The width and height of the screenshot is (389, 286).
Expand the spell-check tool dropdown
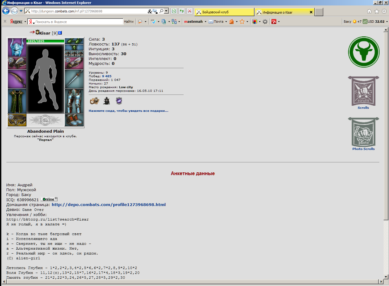coord(158,22)
